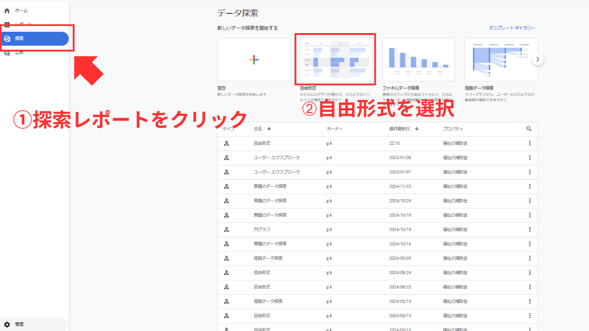Click person type icon in the 2024/08/23 row
The height and width of the screenshot is (331, 589).
(226, 287)
